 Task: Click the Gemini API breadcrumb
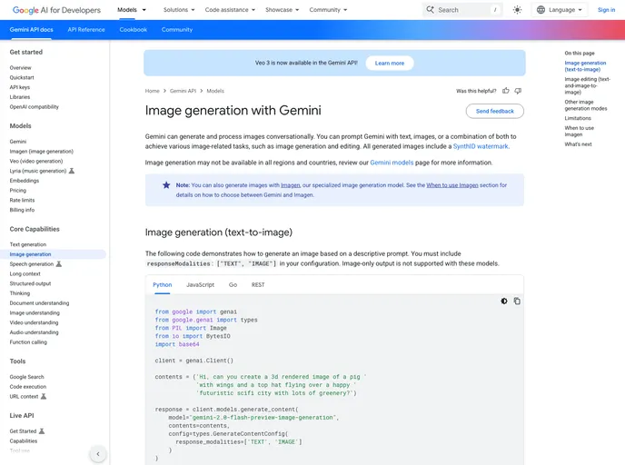(x=183, y=91)
